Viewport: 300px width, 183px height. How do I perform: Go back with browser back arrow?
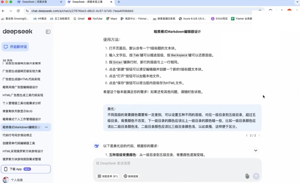pos(3,11)
